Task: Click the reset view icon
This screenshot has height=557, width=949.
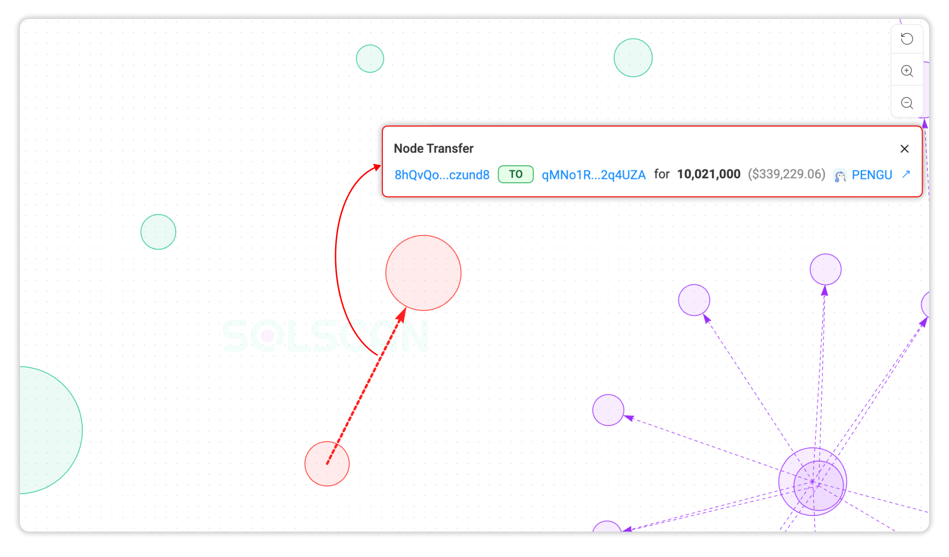Action: 906,39
